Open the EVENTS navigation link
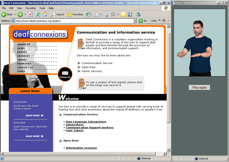The image size is (229, 162). tap(22, 52)
